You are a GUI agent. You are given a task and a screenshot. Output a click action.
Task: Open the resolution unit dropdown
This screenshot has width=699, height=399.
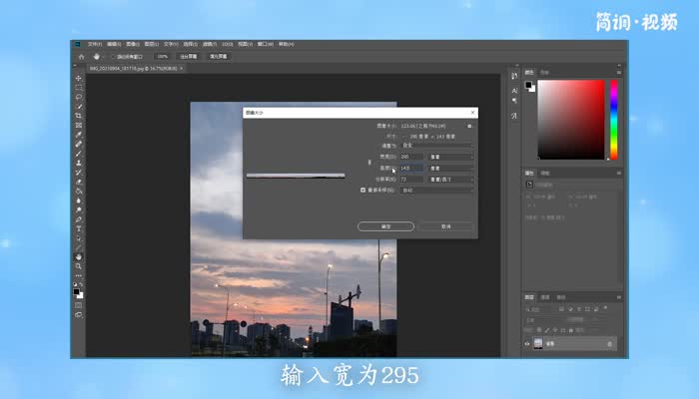pyautogui.click(x=450, y=179)
